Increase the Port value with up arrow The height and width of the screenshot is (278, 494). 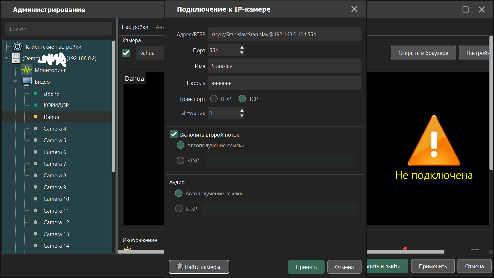[x=242, y=47]
